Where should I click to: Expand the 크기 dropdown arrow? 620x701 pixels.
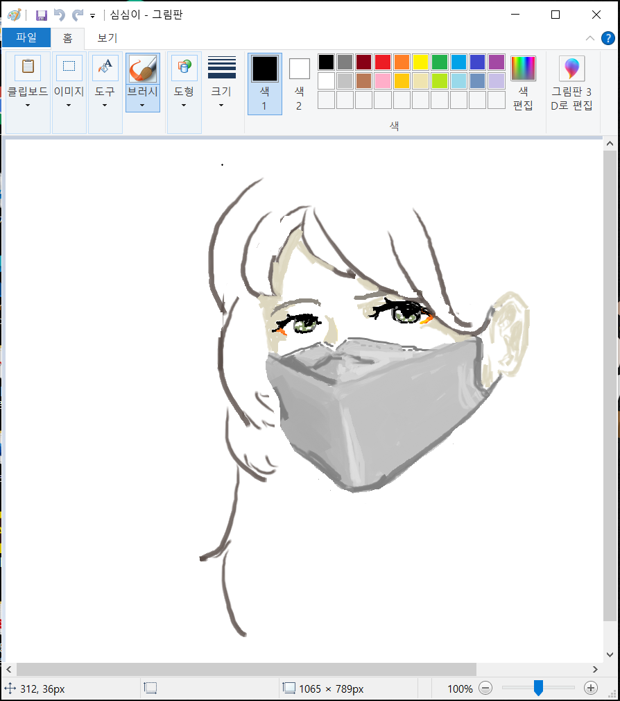pyautogui.click(x=221, y=105)
